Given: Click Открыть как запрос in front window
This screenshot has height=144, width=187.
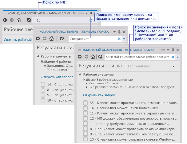Looking at the screenshot, I should [99, 95].
